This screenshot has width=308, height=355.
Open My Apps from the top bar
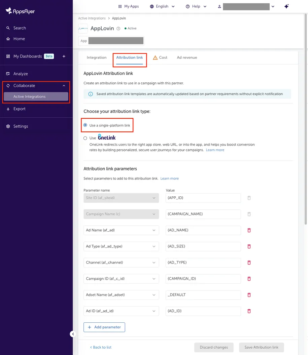(x=128, y=6)
